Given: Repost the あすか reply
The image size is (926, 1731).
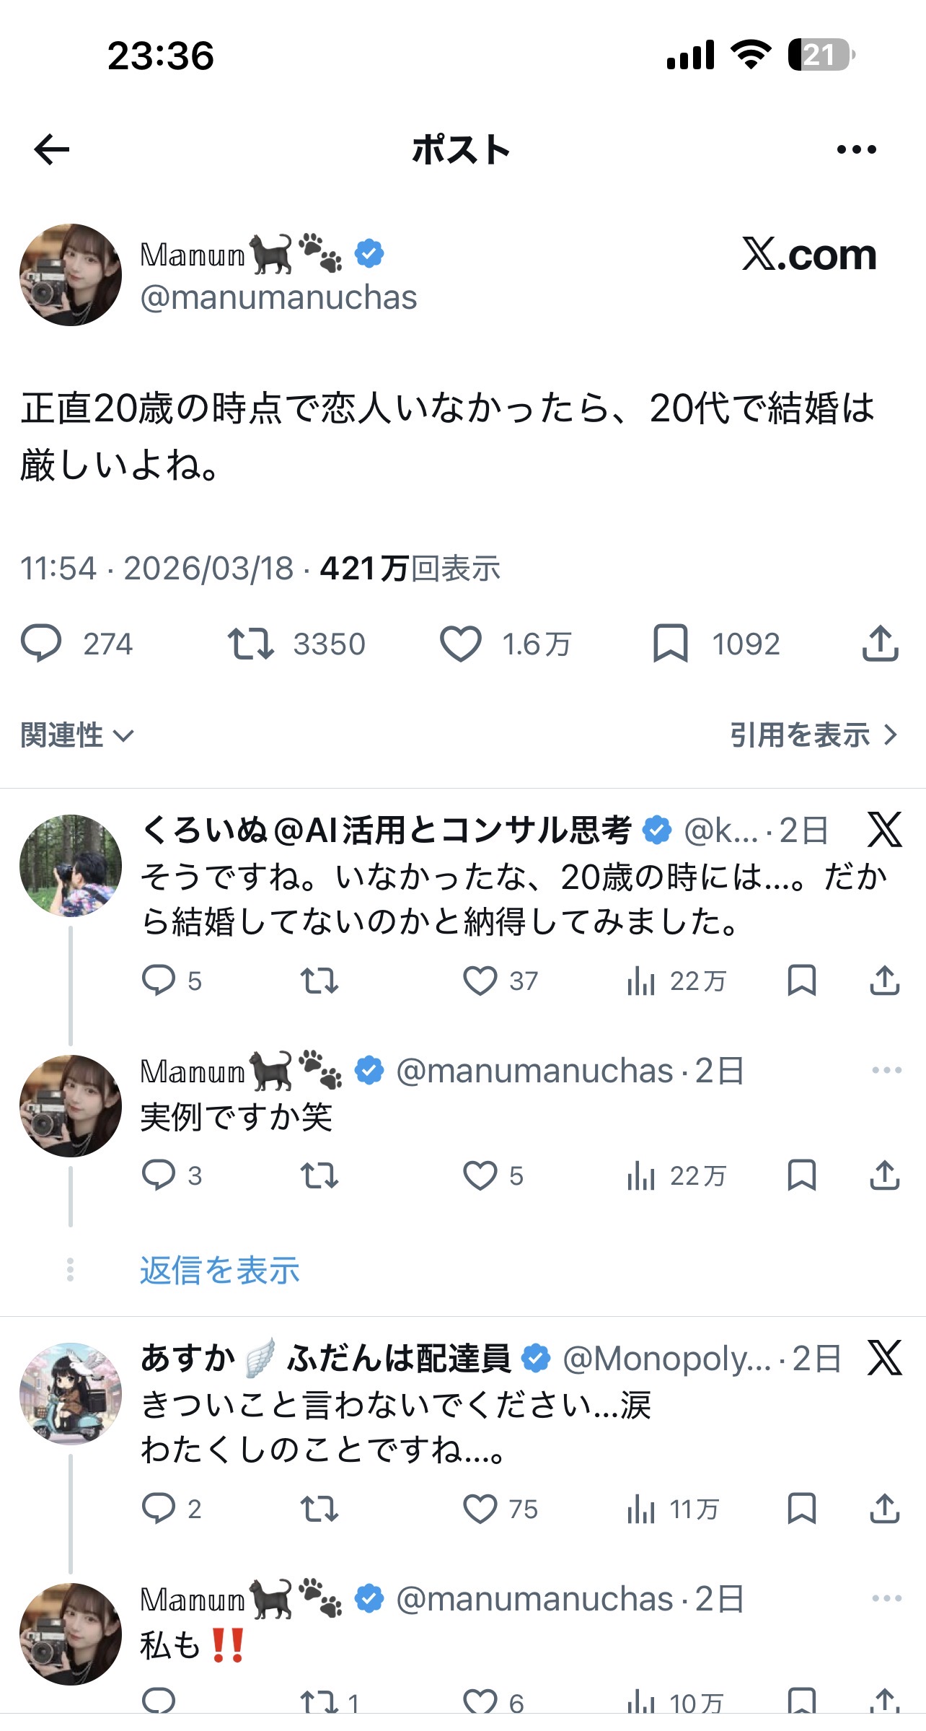Looking at the screenshot, I should [319, 1509].
